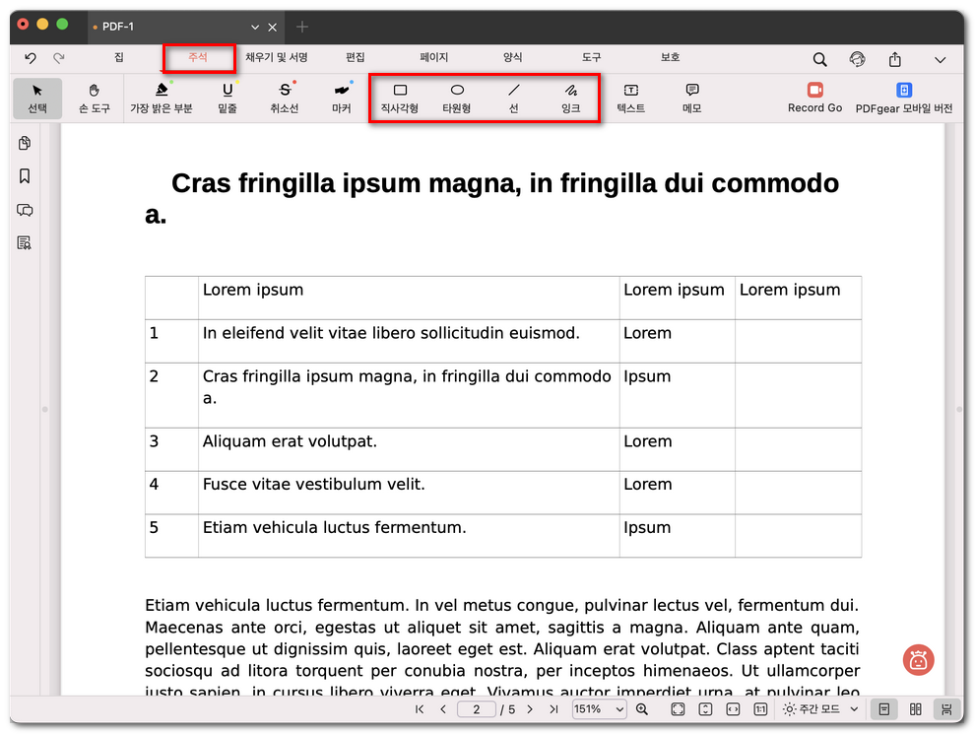The height and width of the screenshot is (734, 975).
Task: Click the Record Go icon
Action: [x=814, y=91]
